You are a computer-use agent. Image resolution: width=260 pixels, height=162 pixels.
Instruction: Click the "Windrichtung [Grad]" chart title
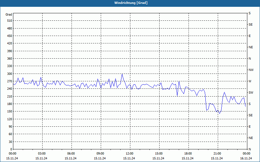tap(131, 3)
